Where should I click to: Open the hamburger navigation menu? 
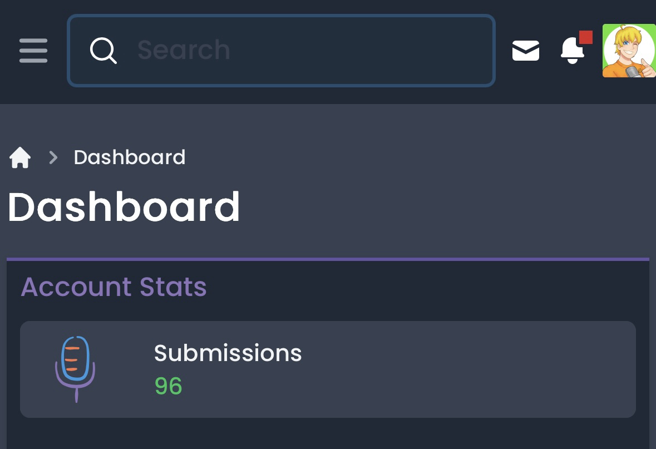tap(33, 51)
